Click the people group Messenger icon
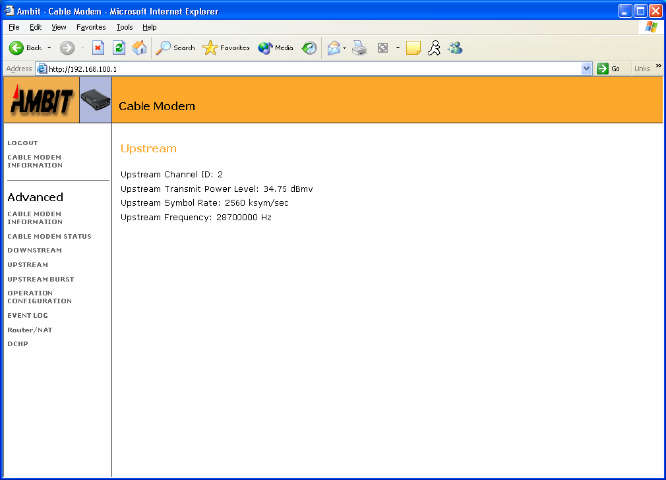The width and height of the screenshot is (666, 480). click(x=456, y=48)
